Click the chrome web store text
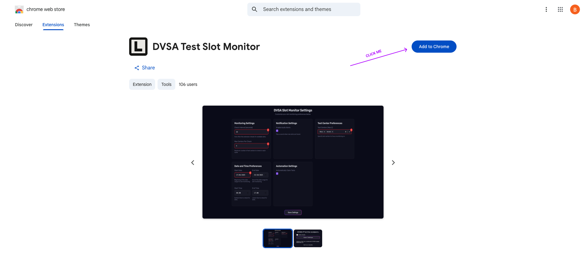Viewport: 586px width, 260px height. [x=46, y=9]
